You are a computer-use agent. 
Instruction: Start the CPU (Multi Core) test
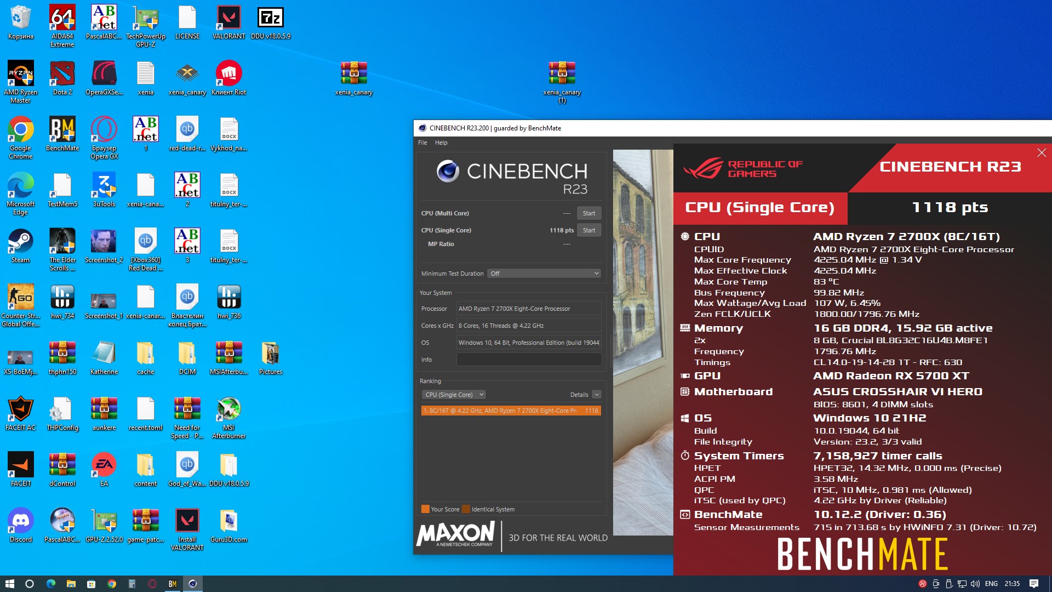[x=589, y=213]
